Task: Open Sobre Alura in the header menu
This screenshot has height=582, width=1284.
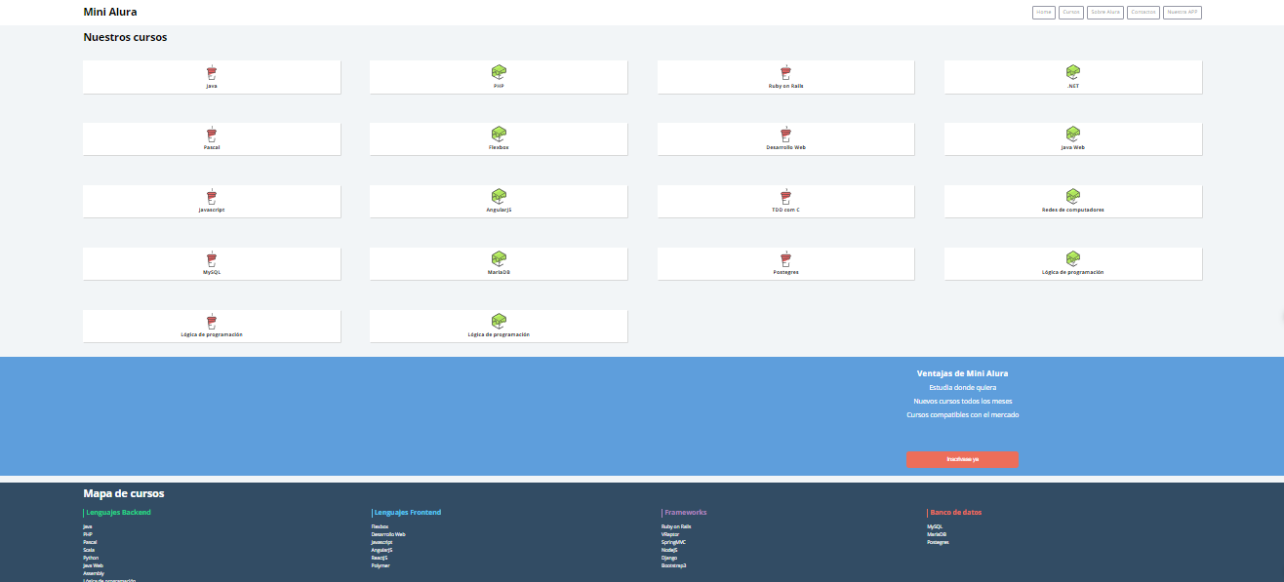Action: pos(1105,13)
